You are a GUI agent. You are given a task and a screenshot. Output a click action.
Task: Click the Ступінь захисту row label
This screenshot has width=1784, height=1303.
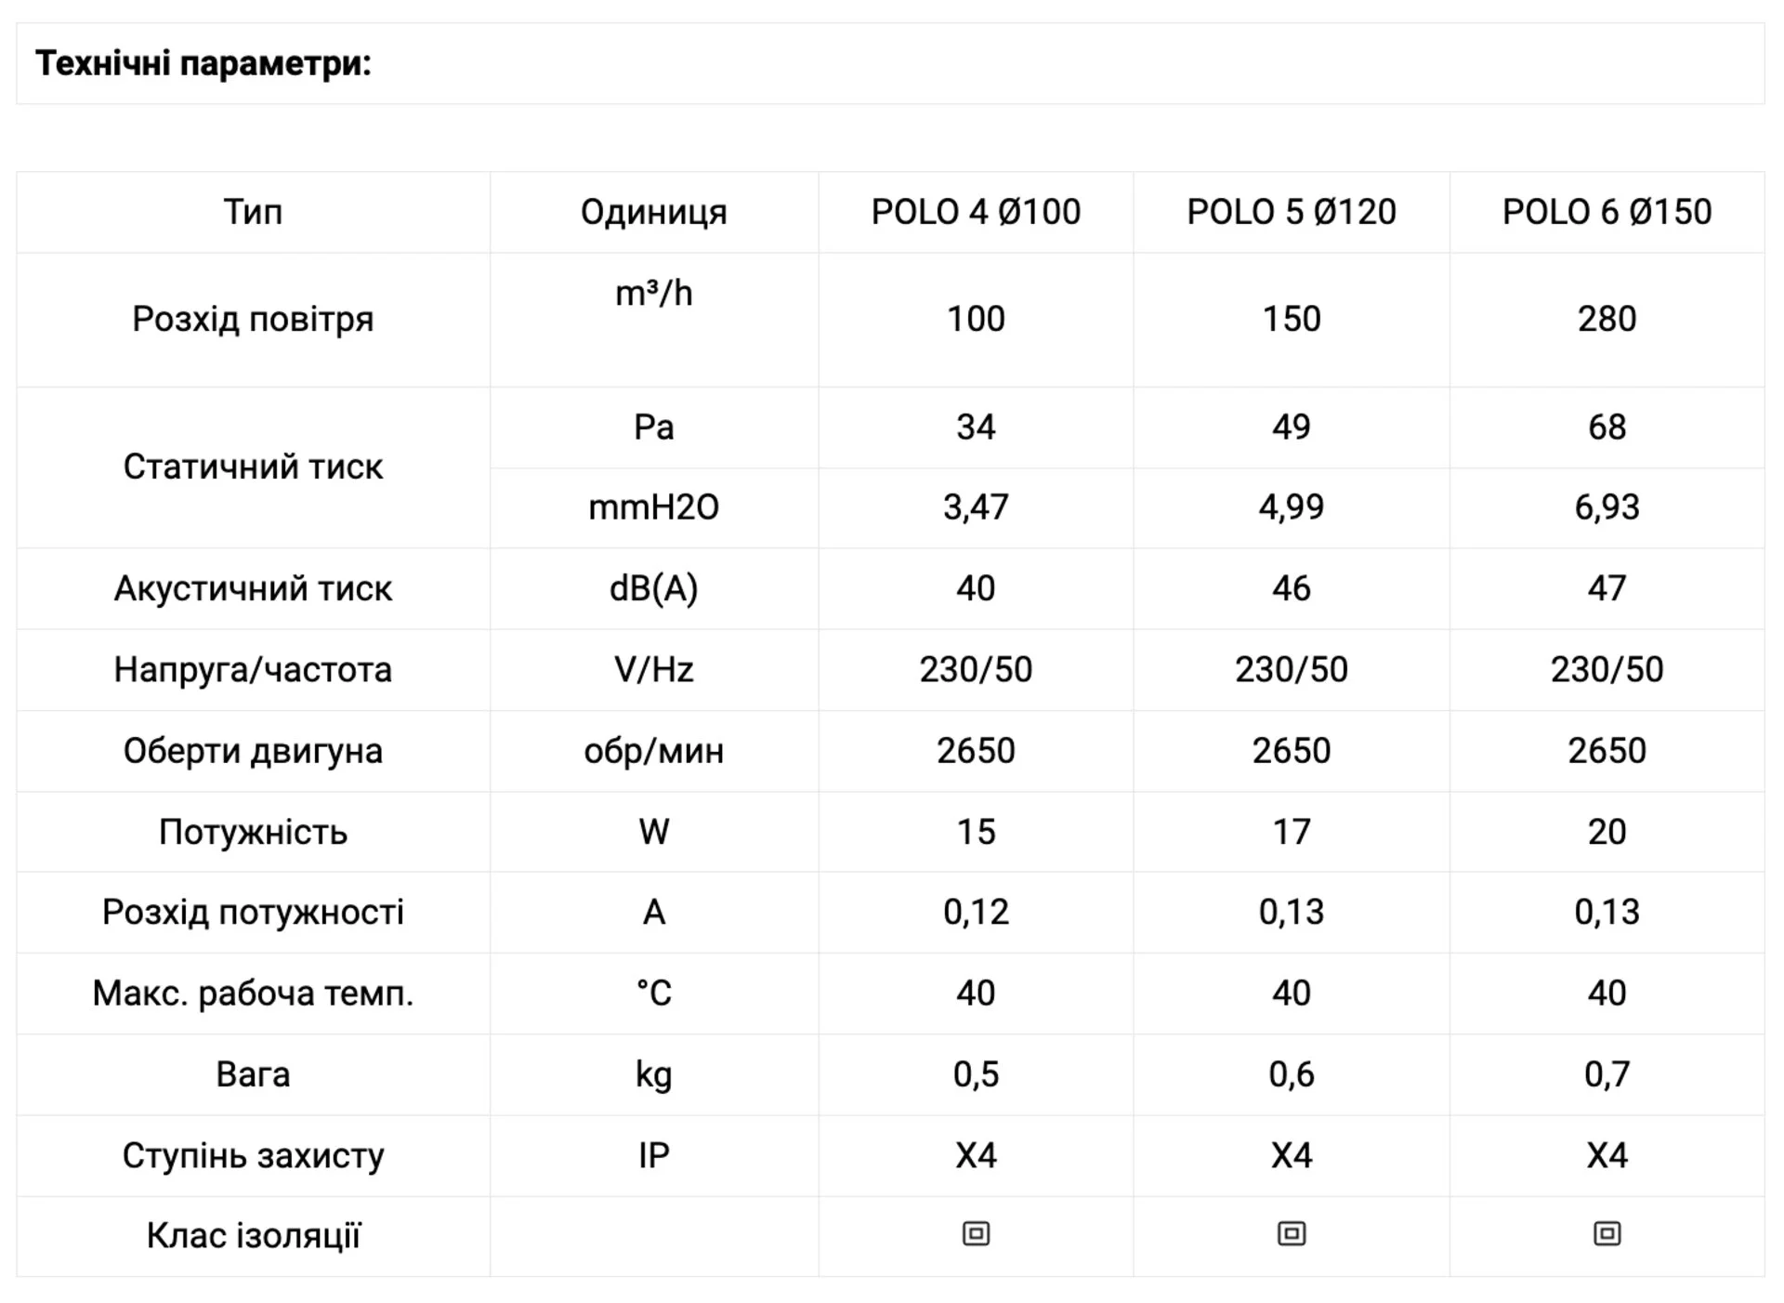253,1155
